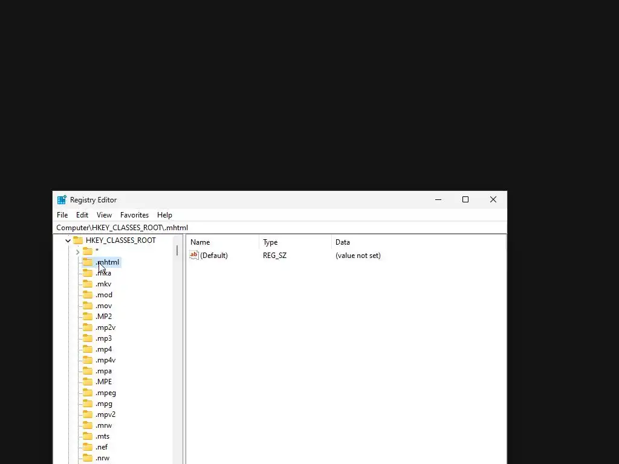The image size is (619, 464).
Task: Collapse the HKEY_CLASSES_ROOT tree node
Action: point(68,240)
